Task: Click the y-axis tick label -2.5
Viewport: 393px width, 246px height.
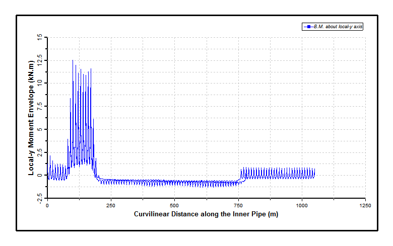Action: click(x=40, y=199)
